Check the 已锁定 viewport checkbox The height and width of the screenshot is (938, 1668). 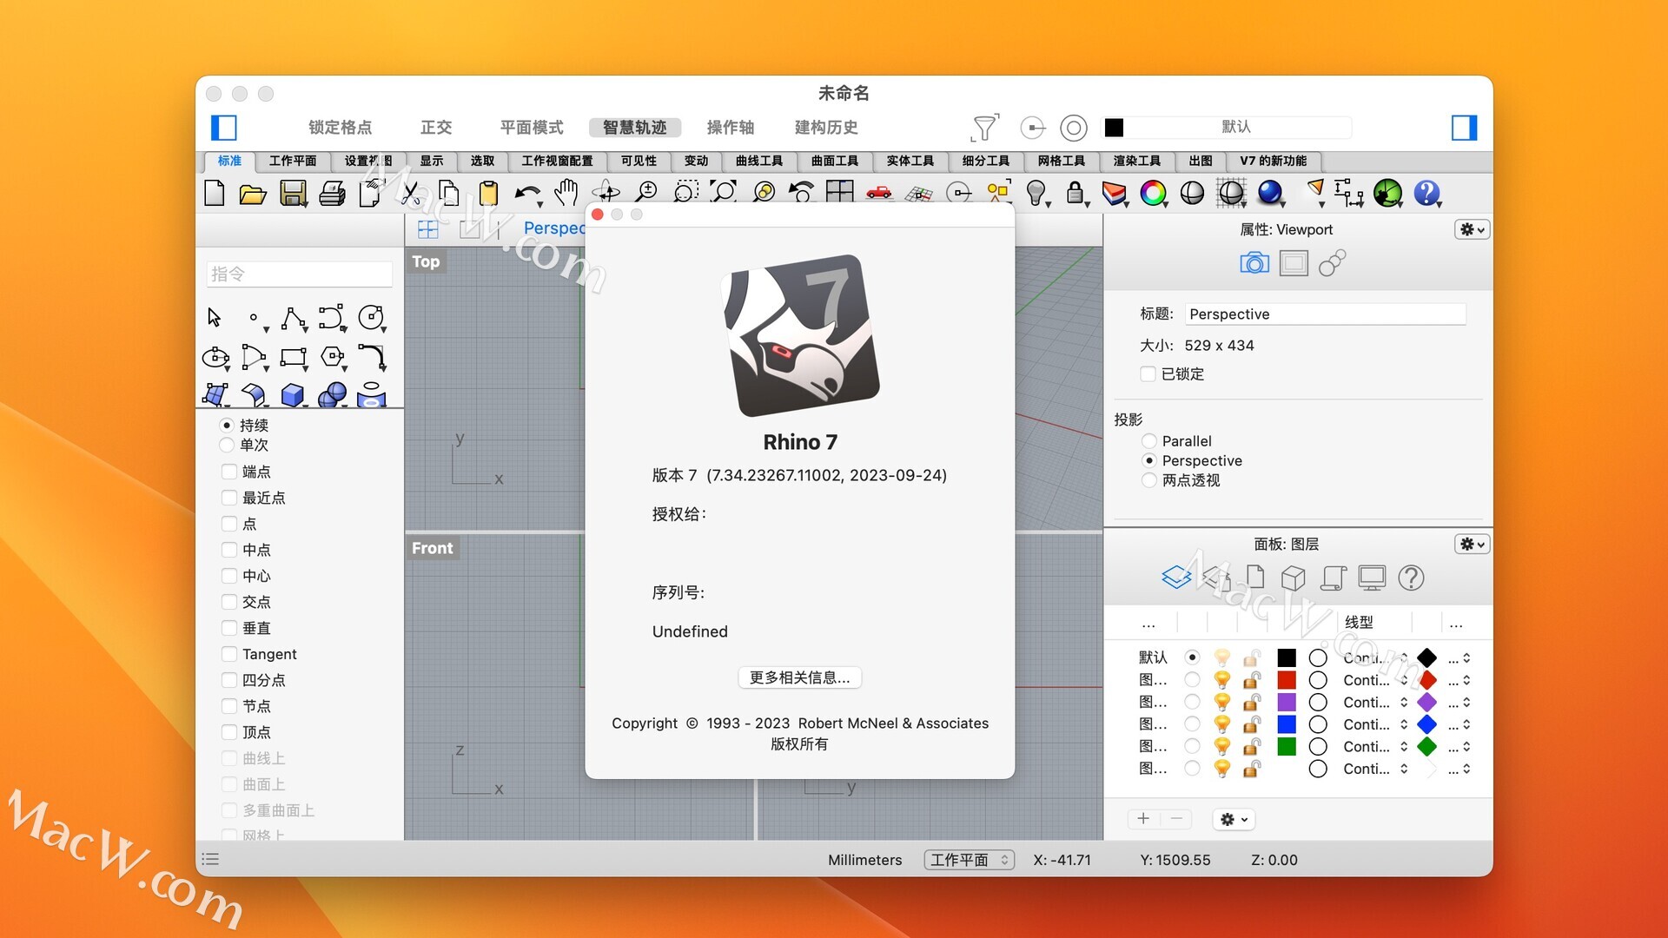pos(1148,373)
